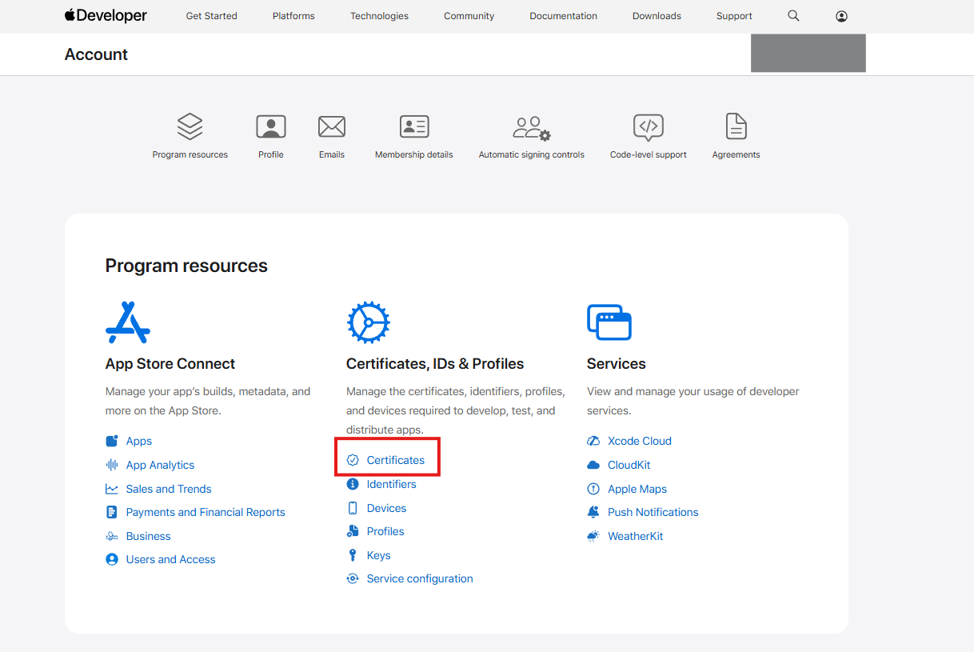
Task: Click the person icon beside Users and Access
Action: pos(112,559)
